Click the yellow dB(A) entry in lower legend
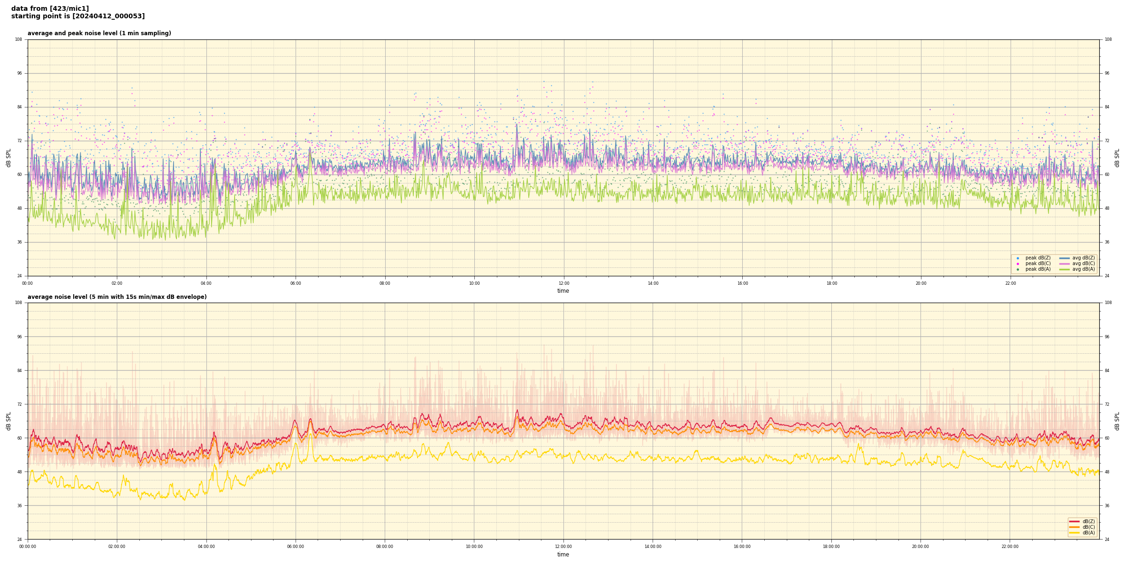The width and height of the screenshot is (1126, 563). [1074, 533]
